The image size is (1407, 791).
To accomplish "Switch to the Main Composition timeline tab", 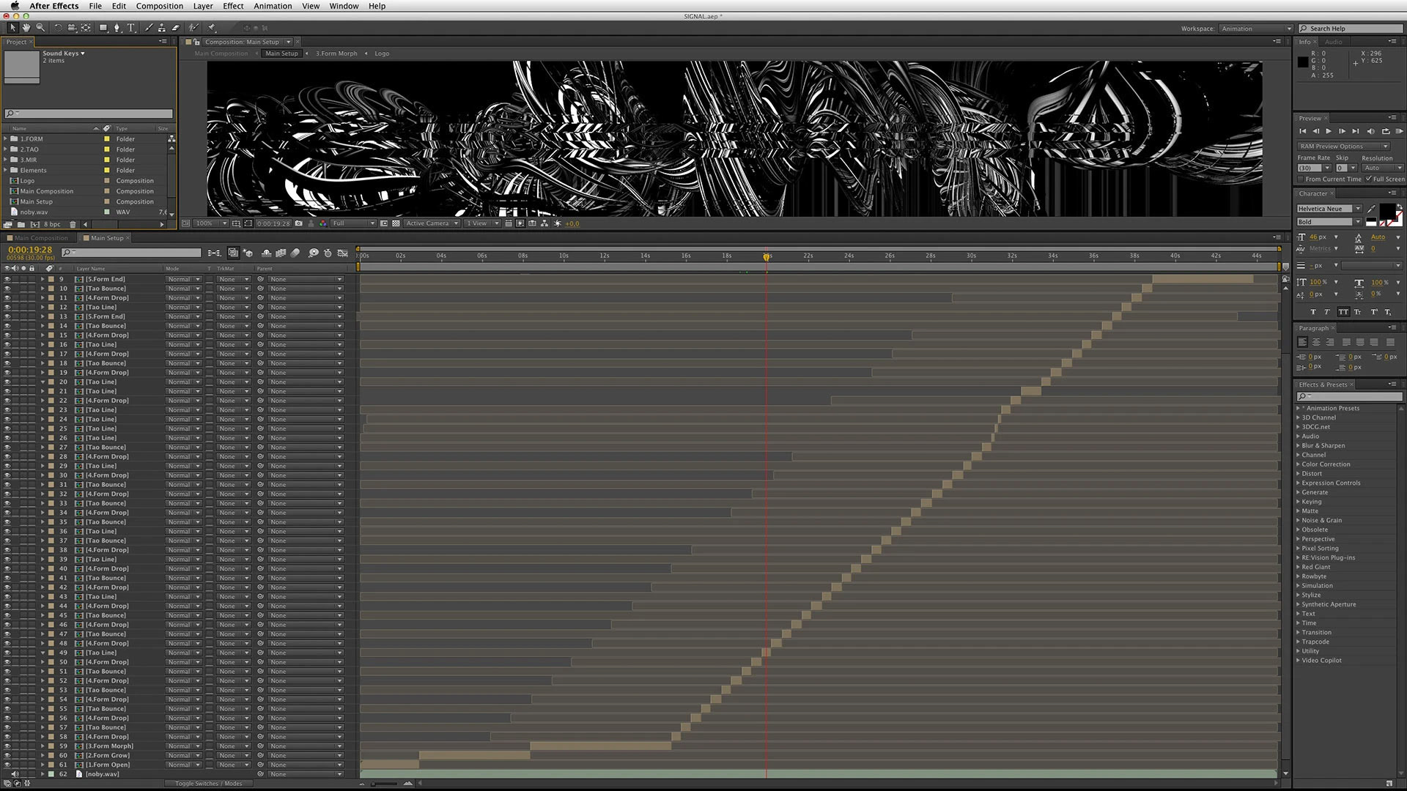I will pyautogui.click(x=40, y=238).
